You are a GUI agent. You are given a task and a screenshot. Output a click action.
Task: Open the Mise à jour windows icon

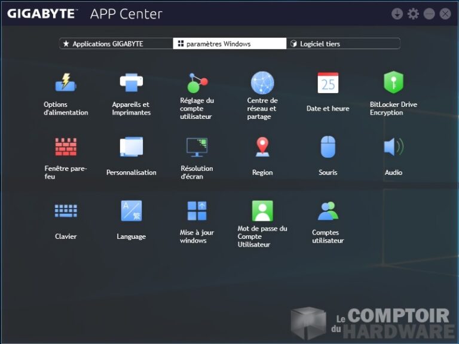click(197, 211)
